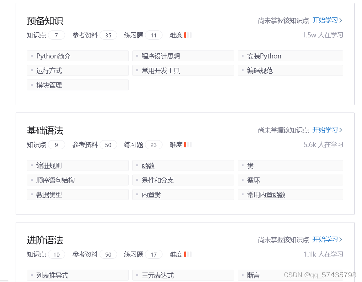Select the 缩进规则 topic in 基础语法
Image resolution: width=362 pixels, height=282 pixels.
click(77, 165)
